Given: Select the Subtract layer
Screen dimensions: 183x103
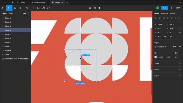Looking at the screenshot, I should point(15,51).
